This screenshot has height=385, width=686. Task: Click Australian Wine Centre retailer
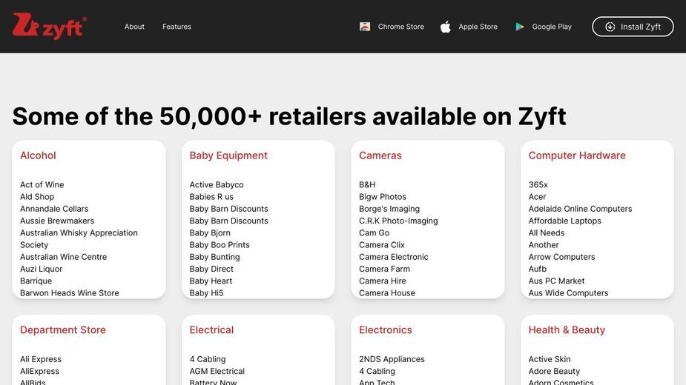coord(64,257)
